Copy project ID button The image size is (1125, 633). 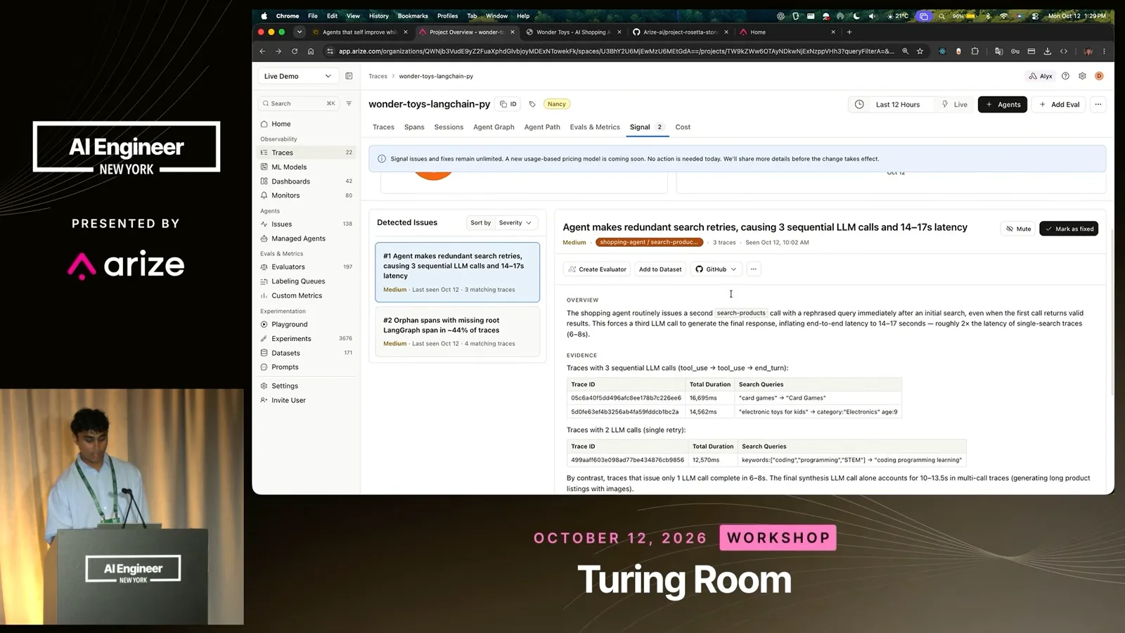pos(508,104)
